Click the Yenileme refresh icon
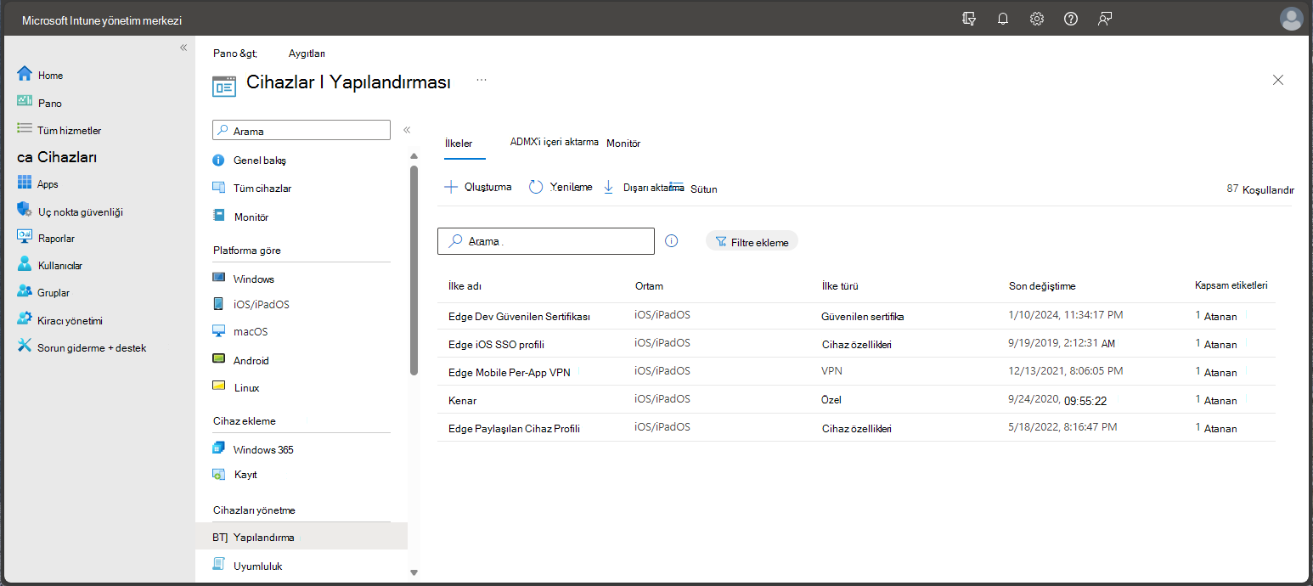Image resolution: width=1313 pixels, height=586 pixels. [x=536, y=188]
